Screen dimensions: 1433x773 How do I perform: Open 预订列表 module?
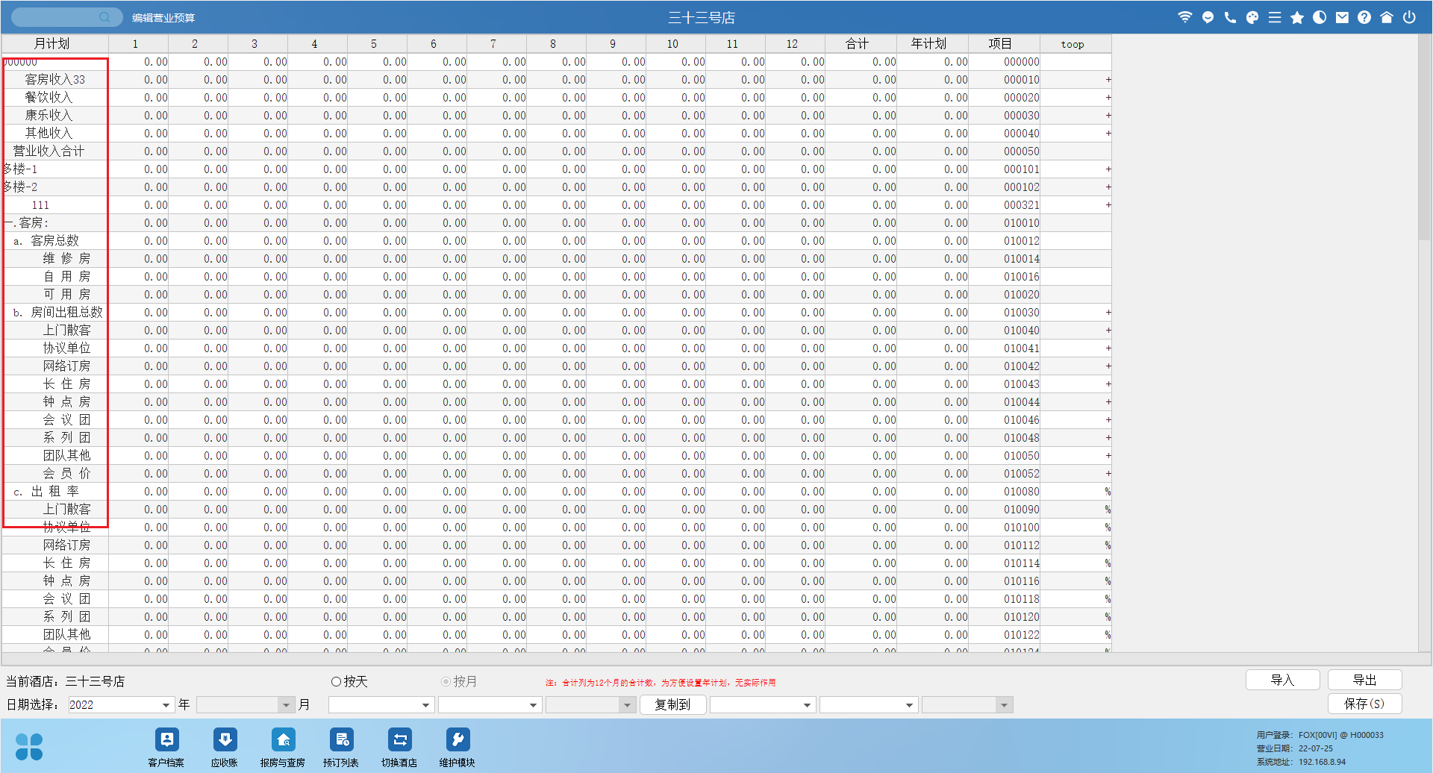[x=341, y=748]
